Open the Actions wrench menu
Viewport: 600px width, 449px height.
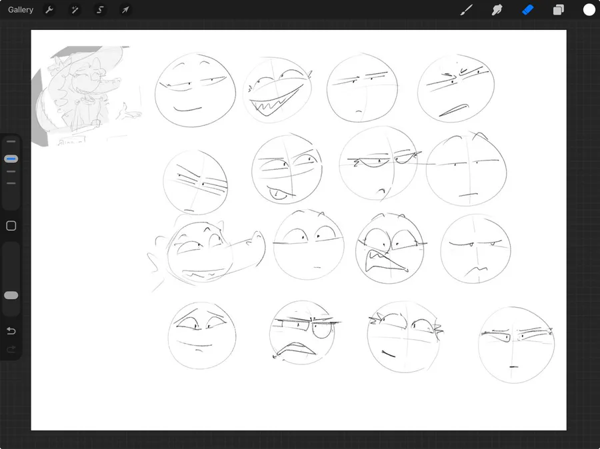(49, 10)
